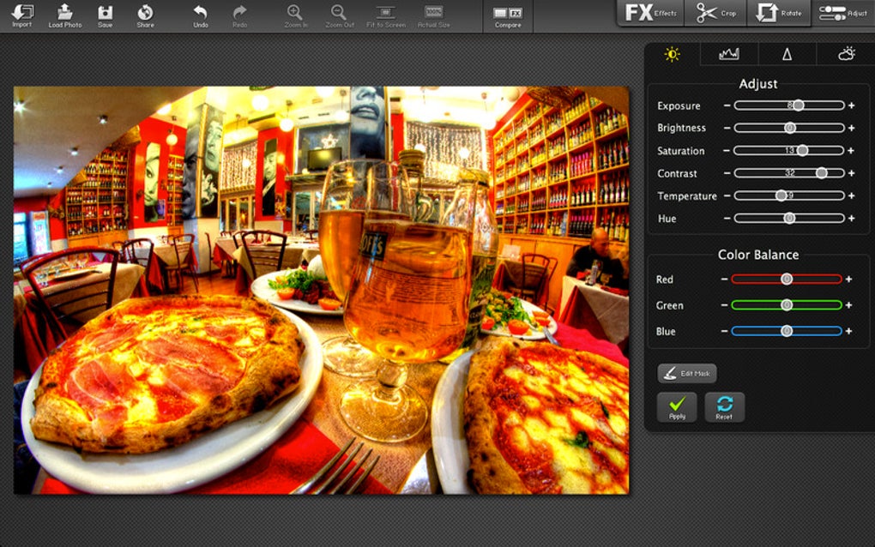Save the current photo
This screenshot has height=547, width=875.
pos(105,15)
